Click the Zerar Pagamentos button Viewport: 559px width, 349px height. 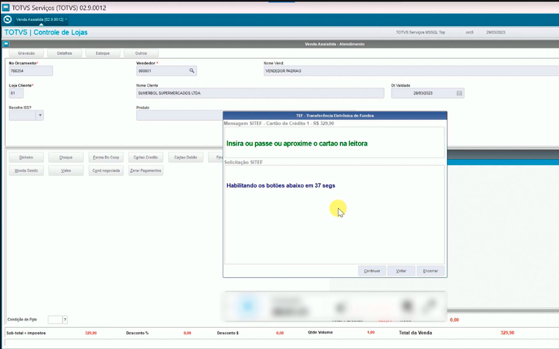(146, 171)
